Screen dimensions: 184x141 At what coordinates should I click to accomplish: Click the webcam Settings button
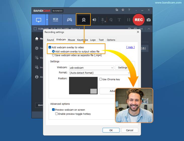pos(123,67)
